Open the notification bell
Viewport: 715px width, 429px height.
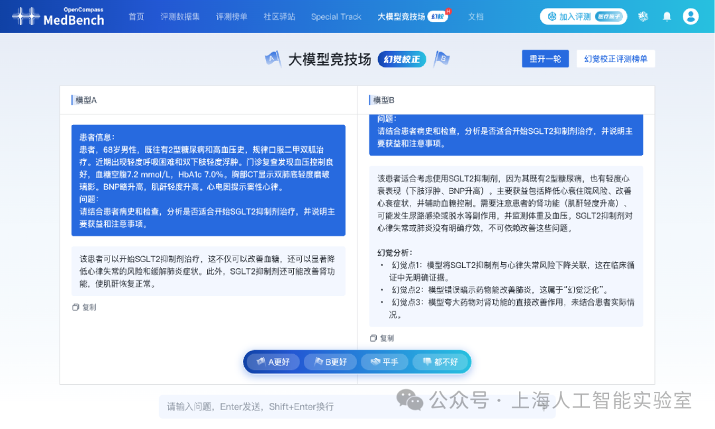(x=667, y=17)
